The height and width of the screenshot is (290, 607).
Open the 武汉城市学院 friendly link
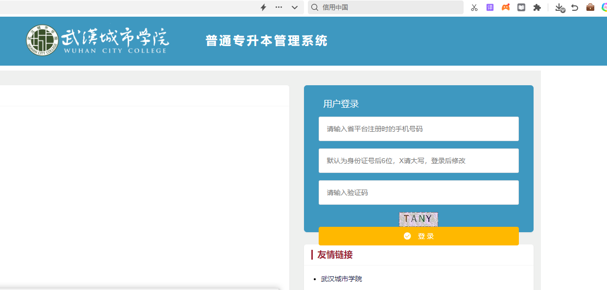coord(341,279)
